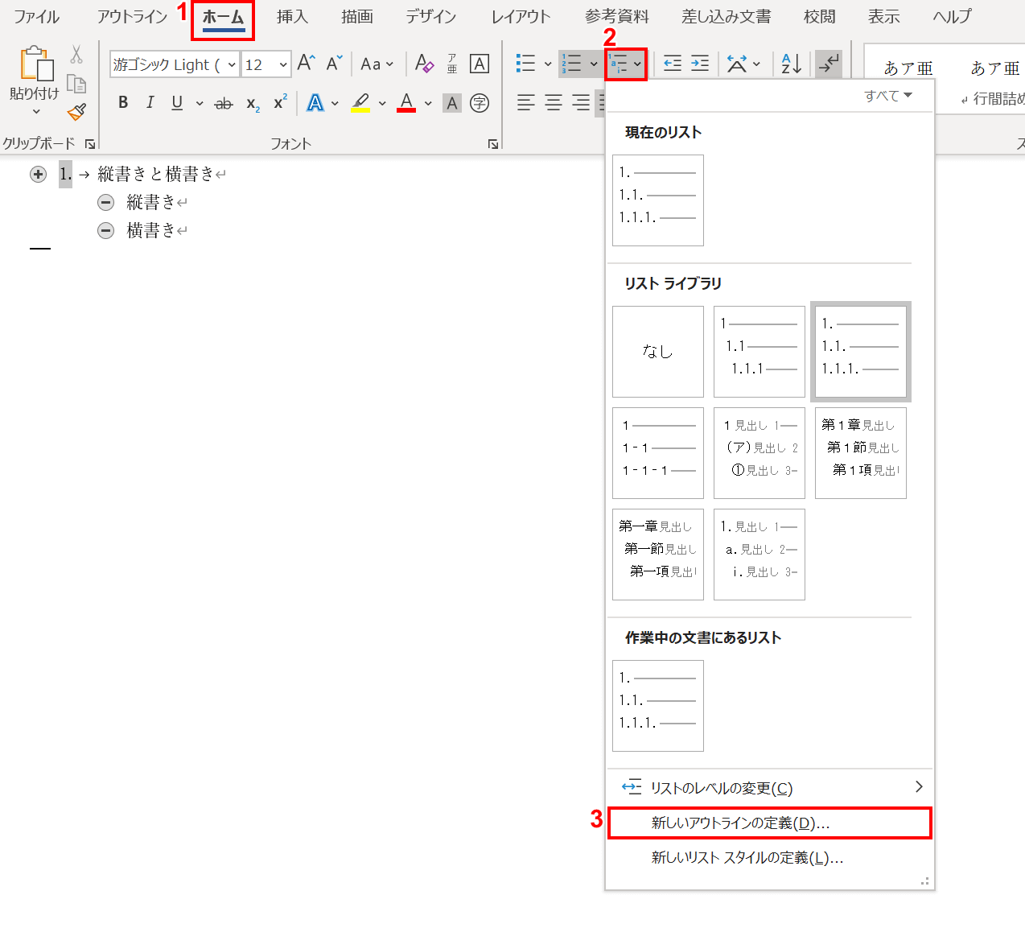Open enclosed characters circle icon
Screen dimensions: 1025x928
coord(480,103)
